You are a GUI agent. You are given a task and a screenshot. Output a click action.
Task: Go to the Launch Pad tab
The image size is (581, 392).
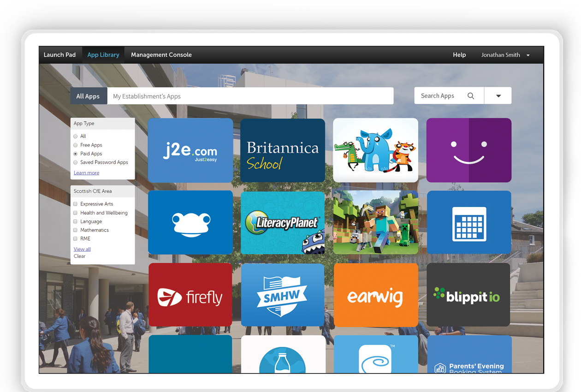click(x=59, y=55)
